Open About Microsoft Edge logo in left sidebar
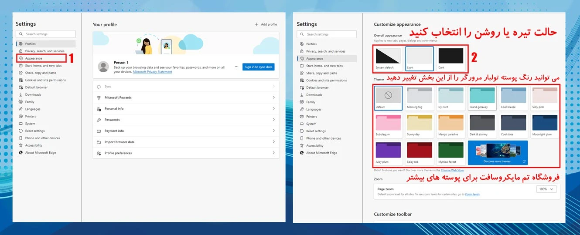This screenshot has width=580, height=235. tap(20, 153)
